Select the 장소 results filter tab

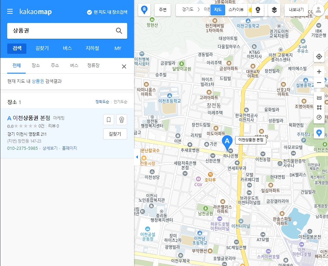[x=36, y=65]
